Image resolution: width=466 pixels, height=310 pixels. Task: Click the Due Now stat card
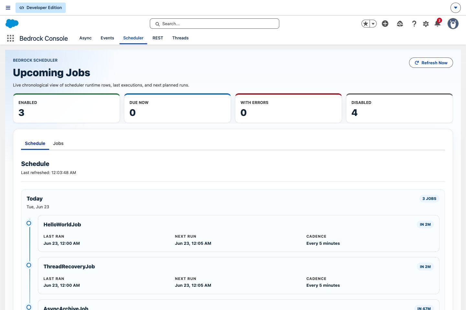point(177,108)
